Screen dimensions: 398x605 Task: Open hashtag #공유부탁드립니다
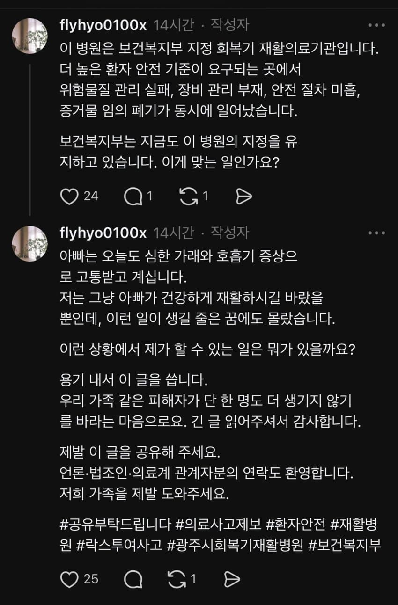pos(115,525)
